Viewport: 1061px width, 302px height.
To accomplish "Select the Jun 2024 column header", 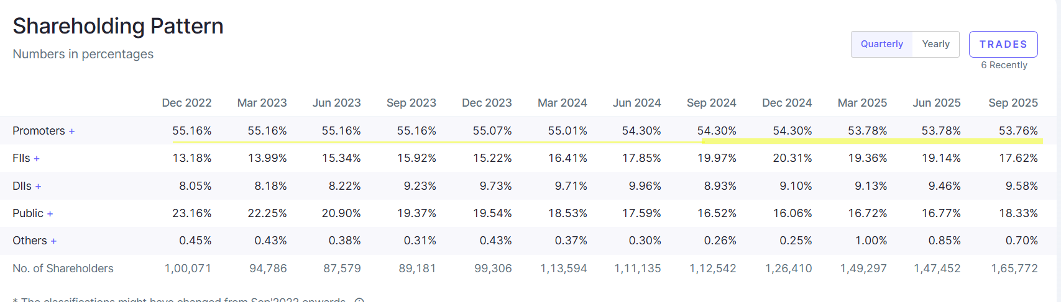I will click(x=636, y=103).
